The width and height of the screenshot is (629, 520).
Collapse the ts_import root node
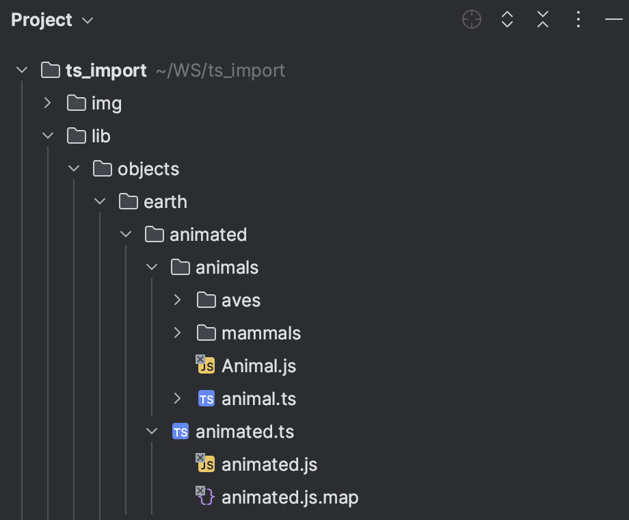tap(21, 69)
